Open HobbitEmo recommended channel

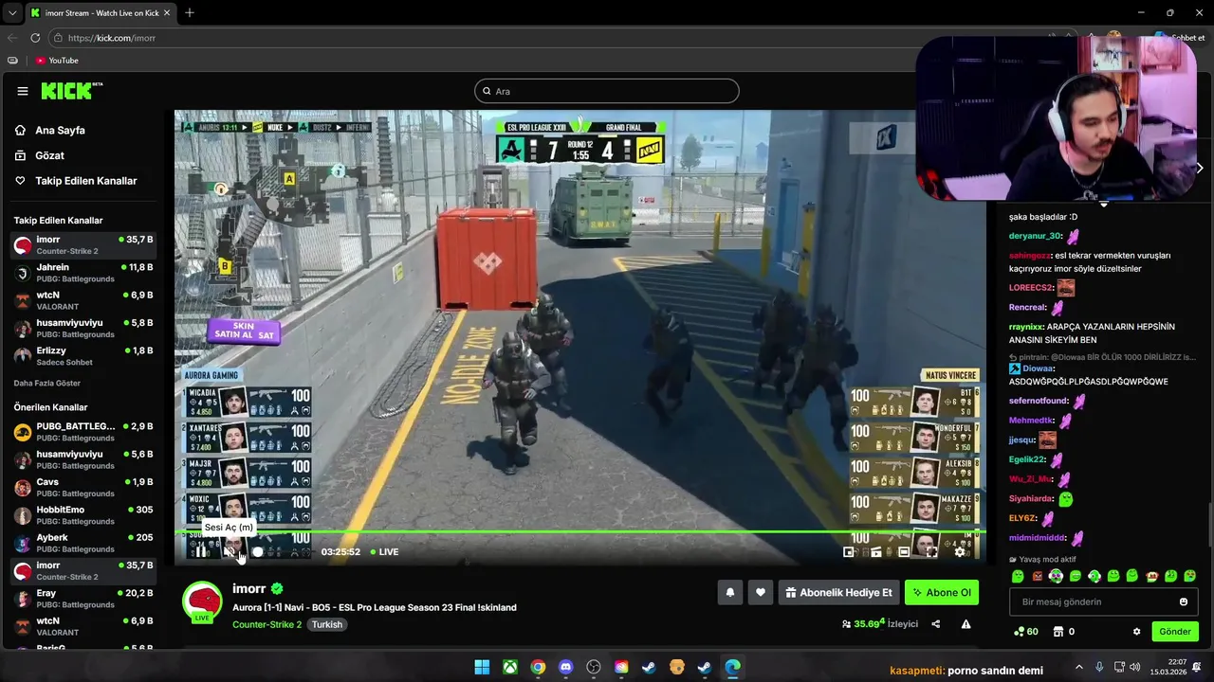[x=83, y=515]
